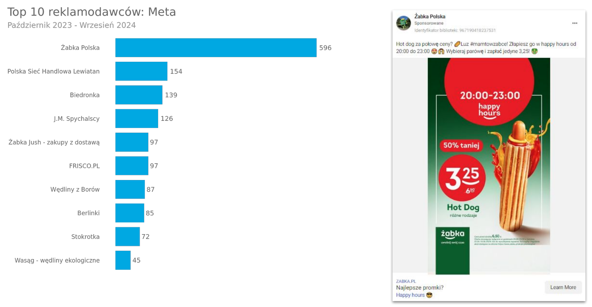The image size is (592, 307).
Task: Click the Żabka Polska page name
Action: click(430, 16)
